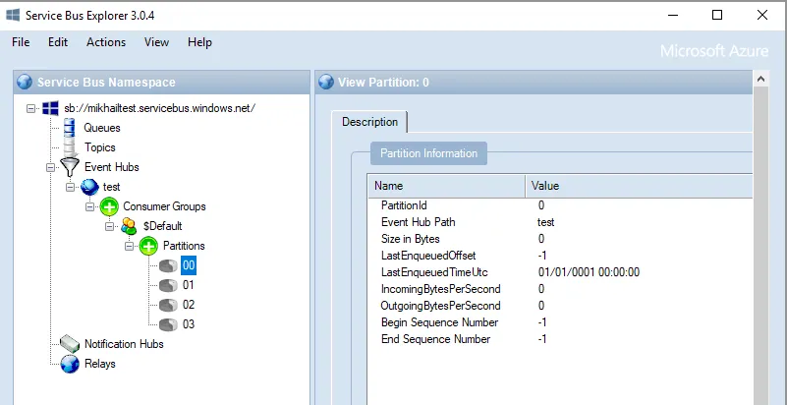Select partition 01 label
Image resolution: width=787 pixels, height=405 pixels.
(x=189, y=285)
